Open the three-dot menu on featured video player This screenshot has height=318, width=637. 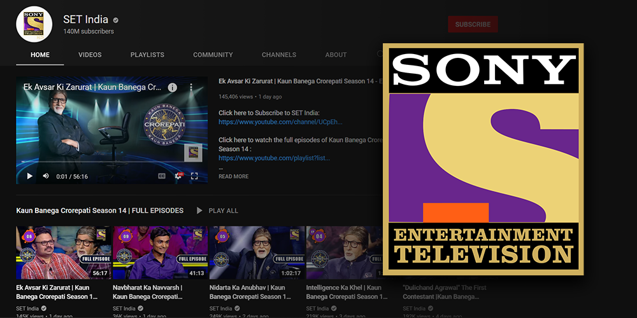click(x=191, y=87)
